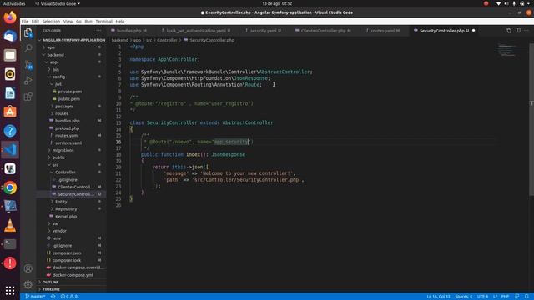Open composer.json in the explorer
This screenshot has width=534, height=300.
67,252
